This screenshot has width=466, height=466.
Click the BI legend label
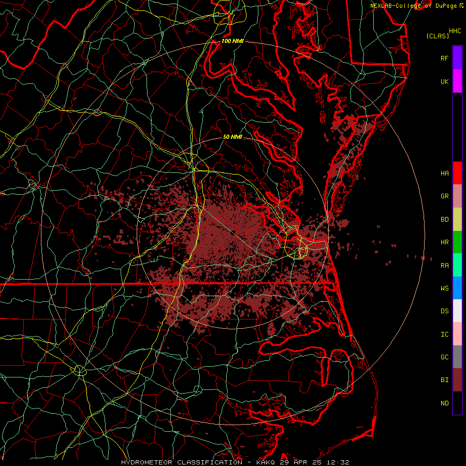click(444, 380)
